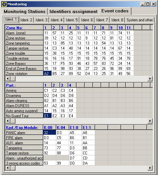Select PANIC alarm cell 32 for K:00

pyautogui.click(x=50, y=132)
